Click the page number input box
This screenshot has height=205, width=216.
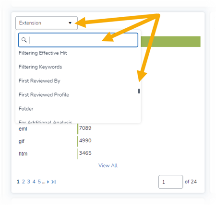(x=170, y=182)
